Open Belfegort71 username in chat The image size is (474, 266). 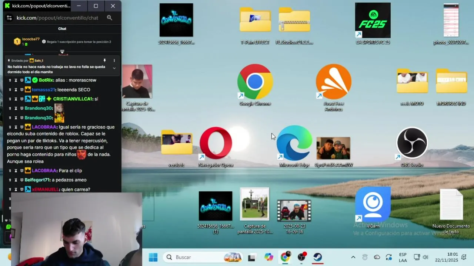37,180
